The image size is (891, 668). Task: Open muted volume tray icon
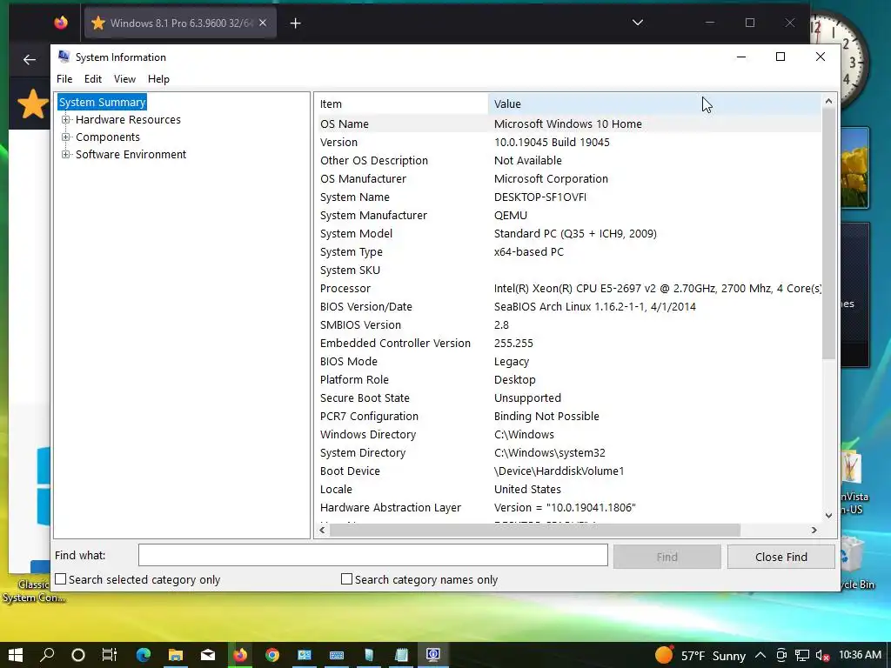[822, 655]
